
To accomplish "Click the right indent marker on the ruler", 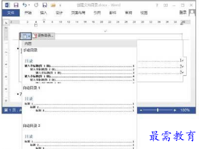I will [182, 23].
